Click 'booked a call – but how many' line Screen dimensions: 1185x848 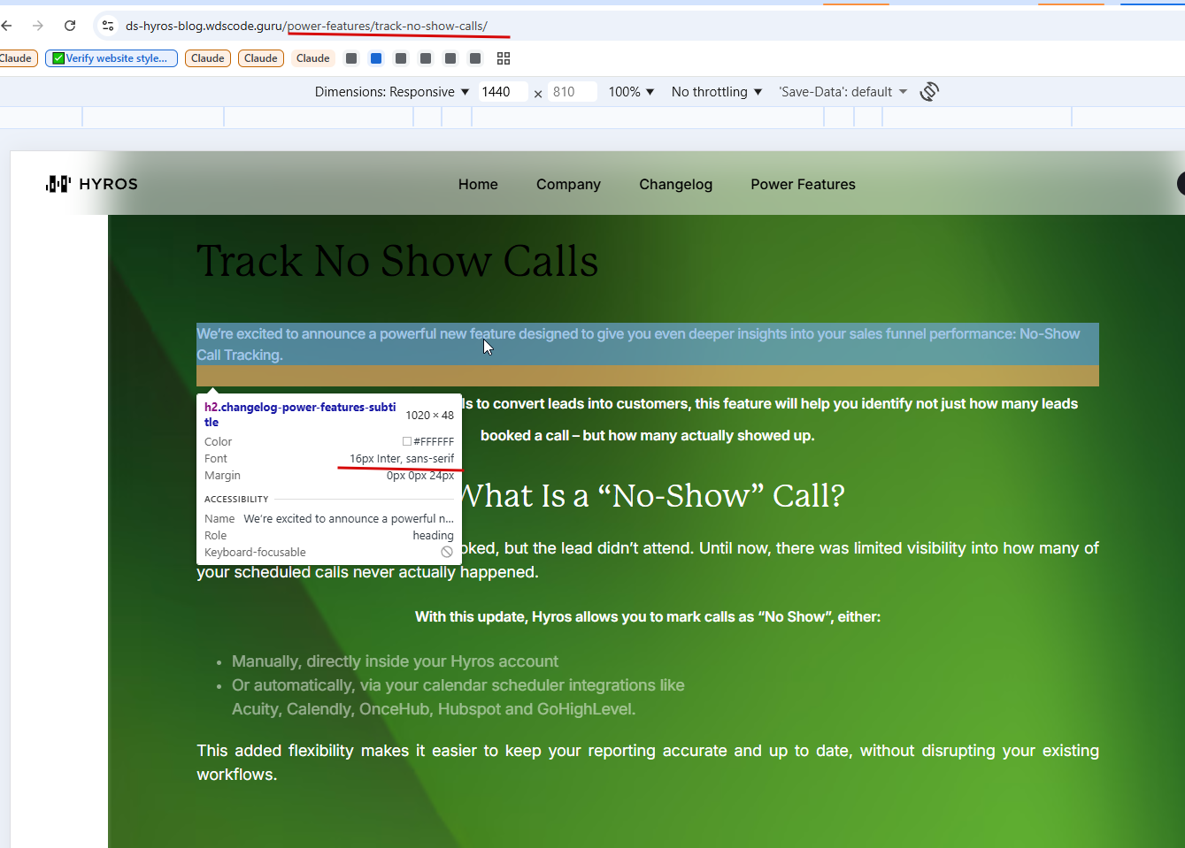(648, 435)
